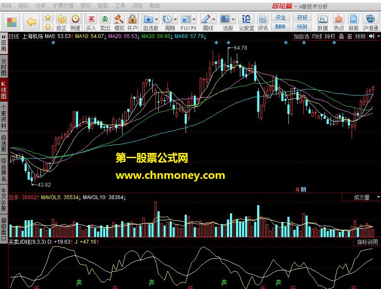Screen dimensions: 381x289
Task: Open the 智能 menu
Action: 103,5
